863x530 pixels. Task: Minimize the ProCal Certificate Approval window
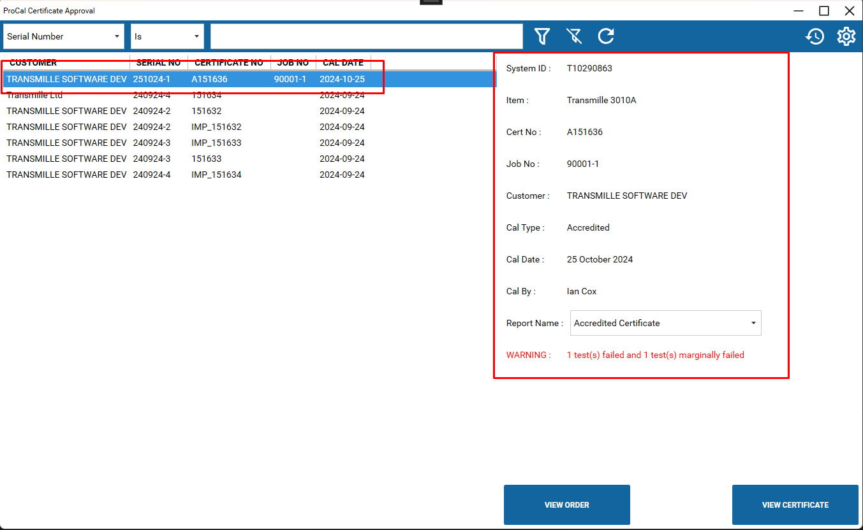click(x=799, y=11)
